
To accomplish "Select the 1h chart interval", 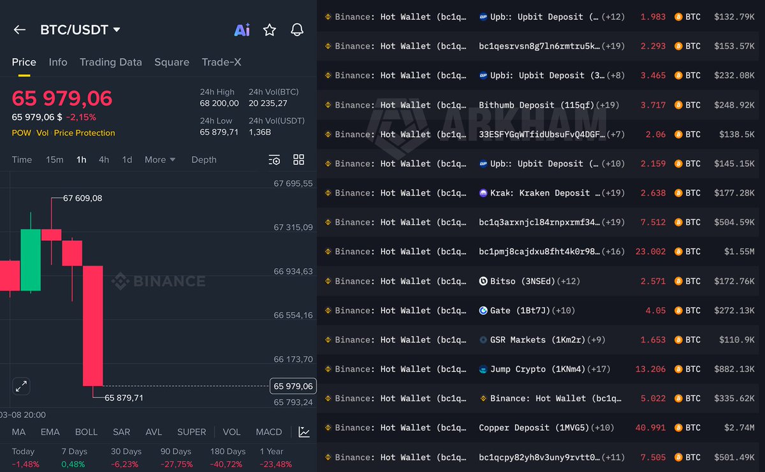I will [81, 160].
